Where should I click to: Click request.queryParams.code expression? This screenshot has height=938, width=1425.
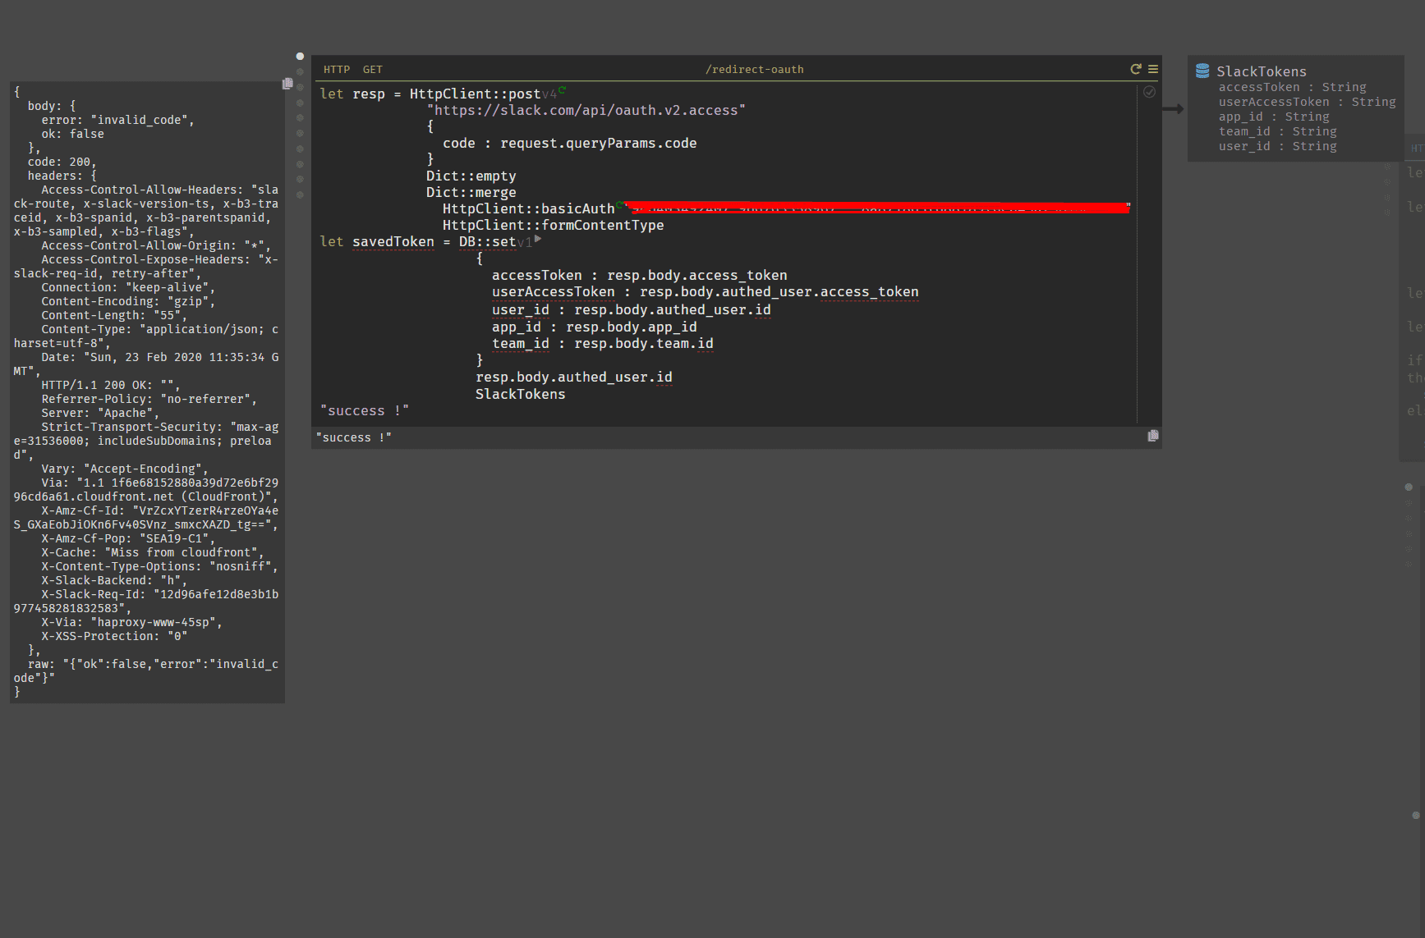pyautogui.click(x=599, y=143)
